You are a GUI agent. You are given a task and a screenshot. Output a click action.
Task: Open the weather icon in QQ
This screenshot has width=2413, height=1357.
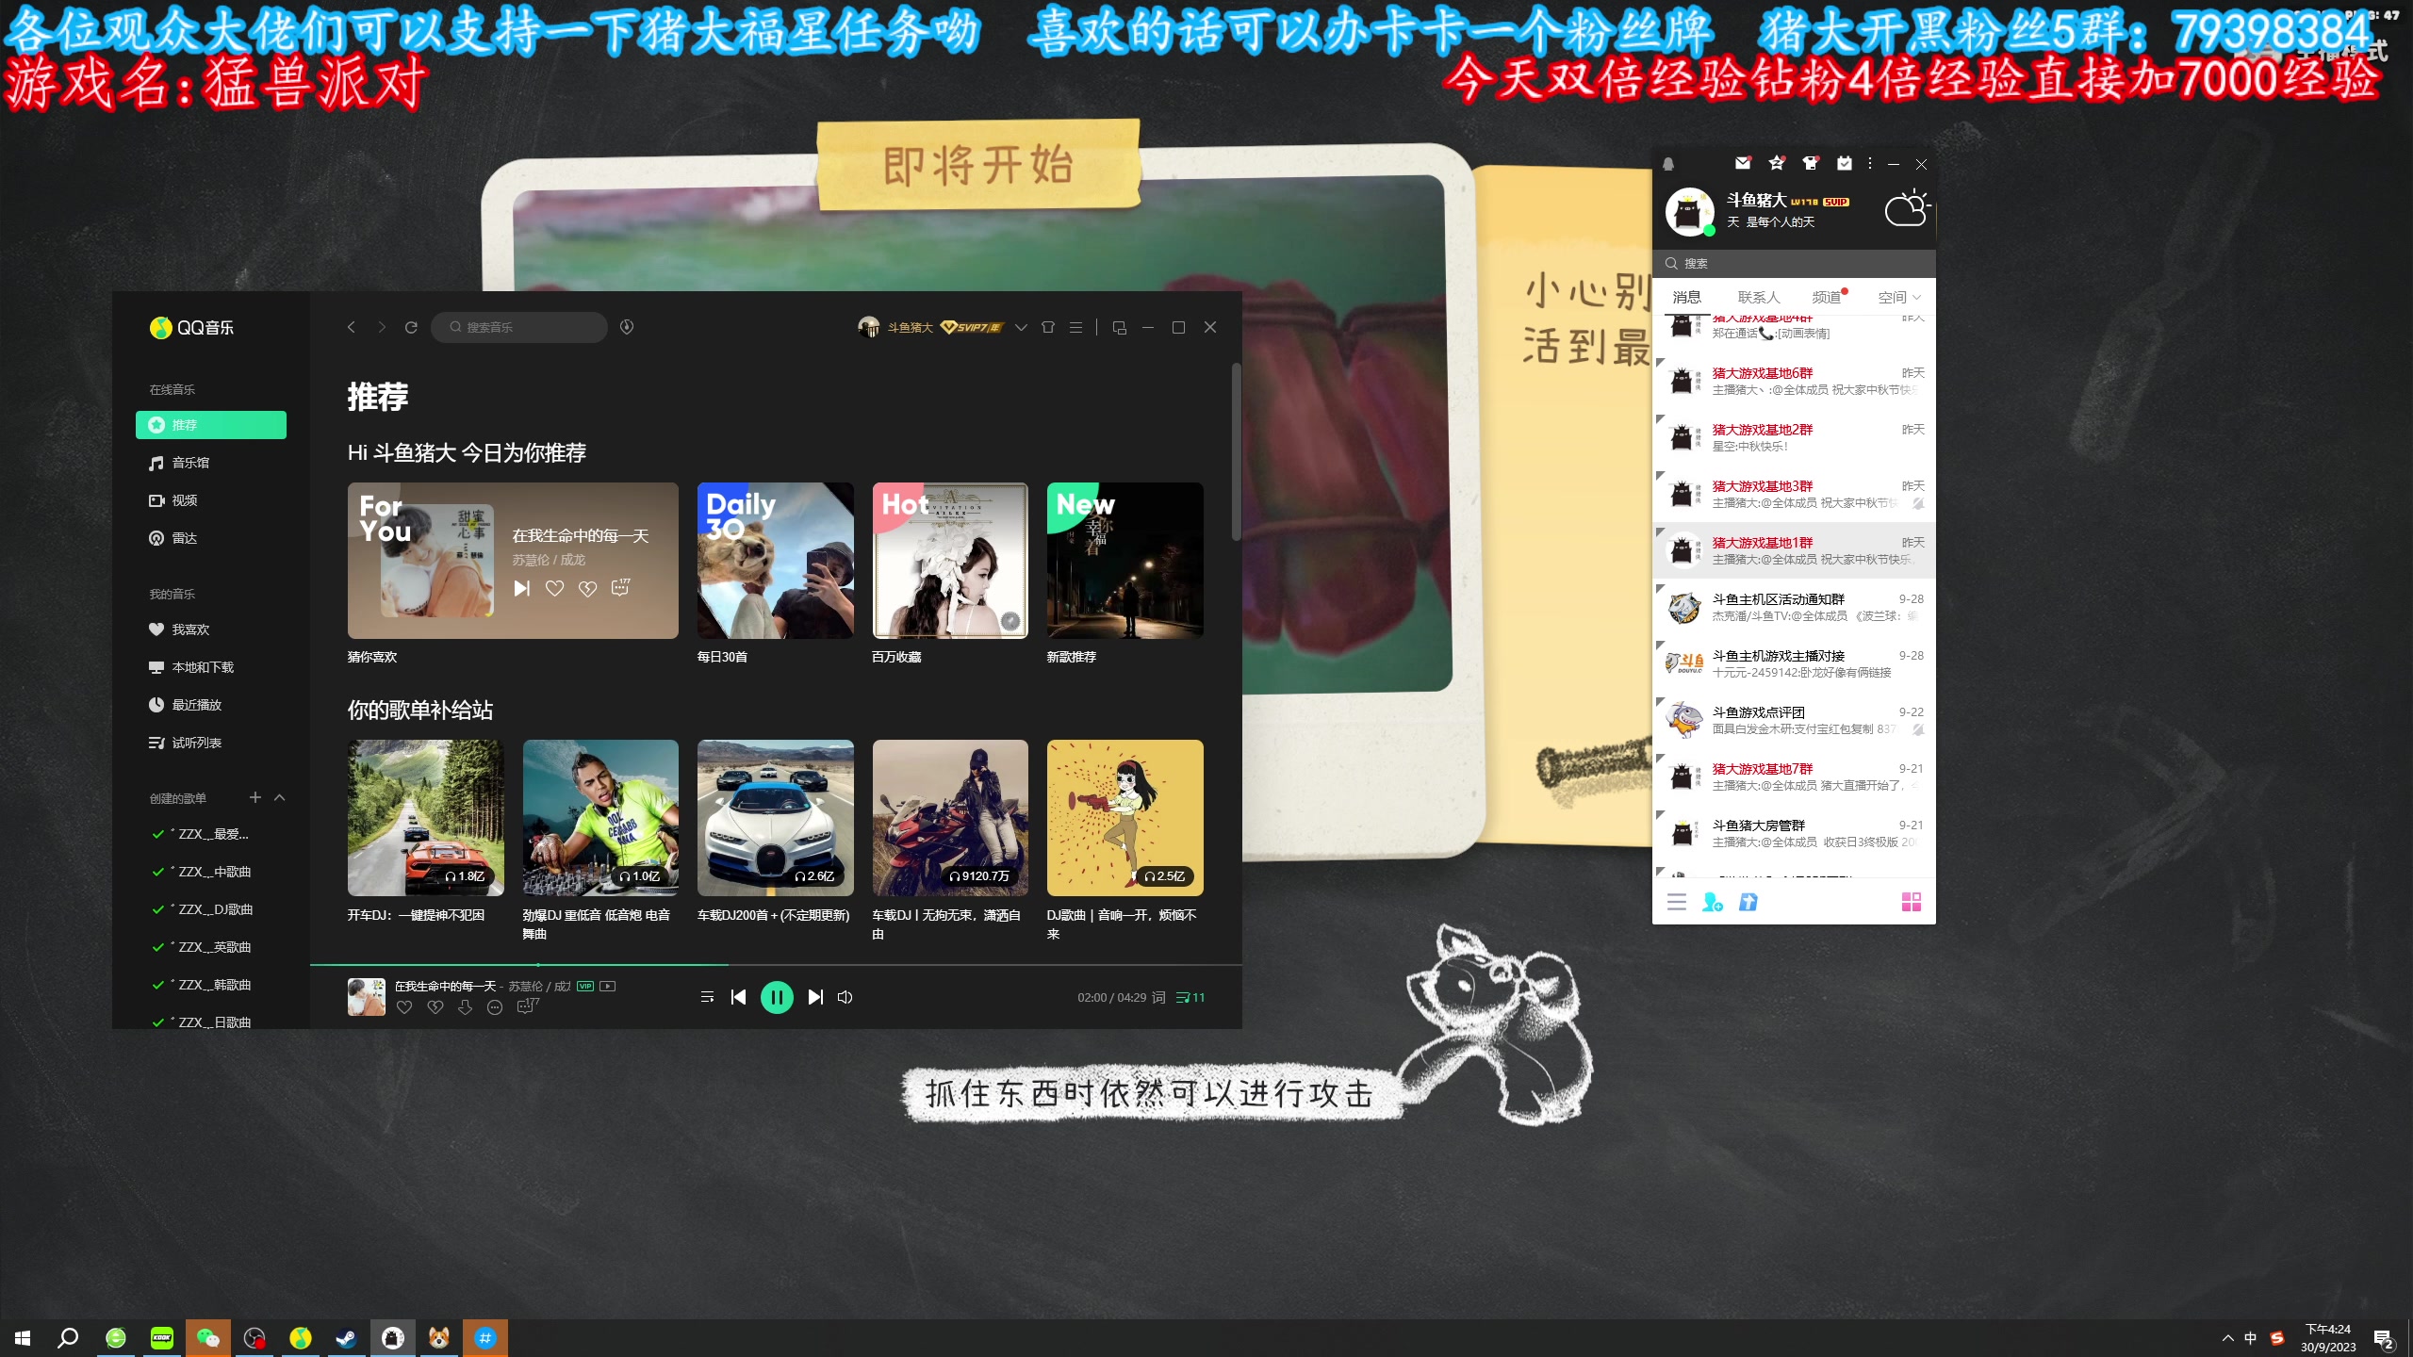pyautogui.click(x=1907, y=208)
